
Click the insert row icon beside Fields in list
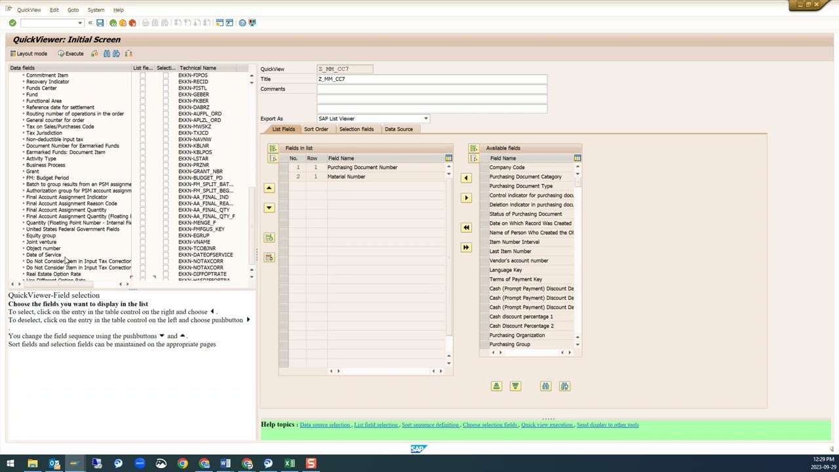coord(269,237)
